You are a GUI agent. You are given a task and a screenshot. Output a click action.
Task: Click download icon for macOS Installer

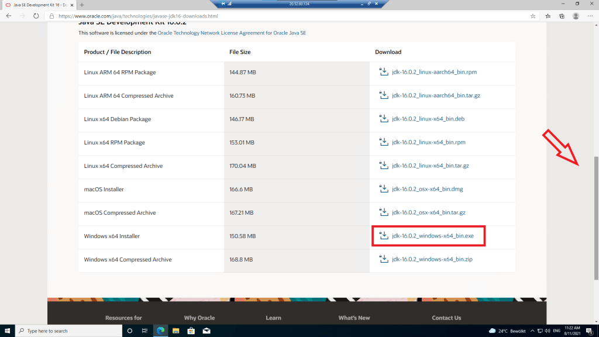click(384, 189)
